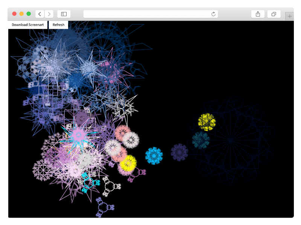
Task: Click the center of the faint dark-blue radial wheel
Action: click(x=230, y=141)
